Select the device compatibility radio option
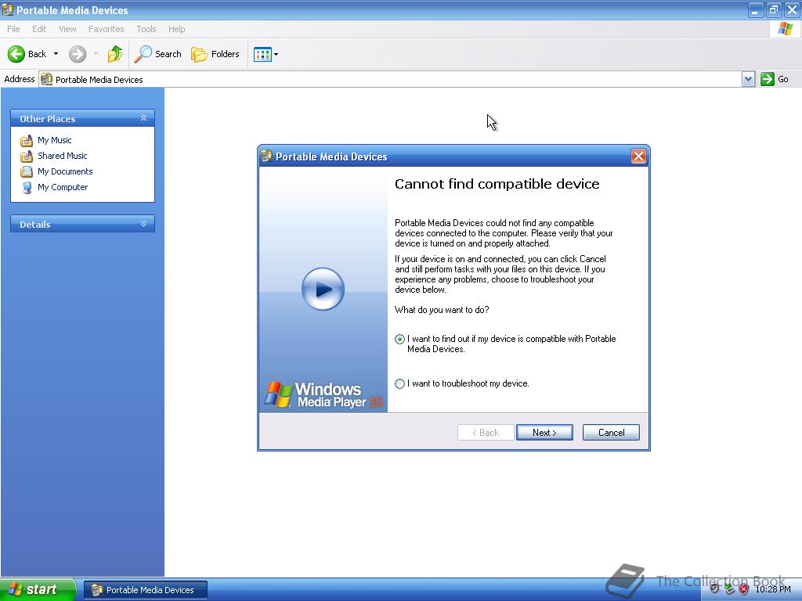Viewport: 802px width, 601px height. (x=400, y=340)
